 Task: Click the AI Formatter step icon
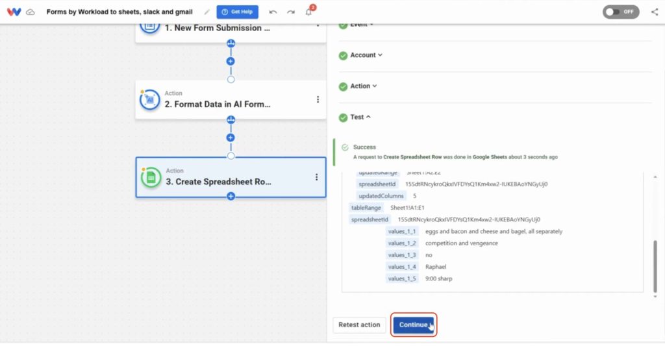point(150,100)
